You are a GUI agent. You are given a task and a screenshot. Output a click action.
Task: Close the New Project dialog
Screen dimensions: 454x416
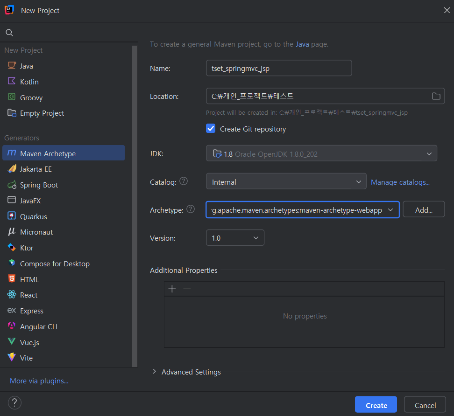tap(447, 10)
